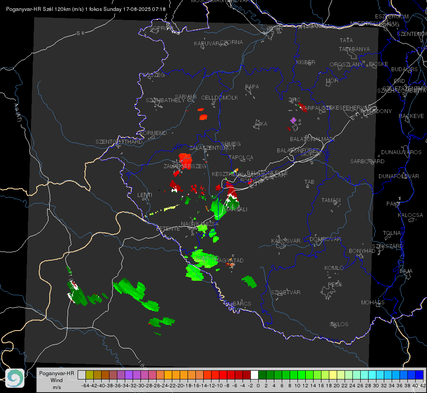Click the SARVAR city label
427x393 pixels.
click(186, 97)
